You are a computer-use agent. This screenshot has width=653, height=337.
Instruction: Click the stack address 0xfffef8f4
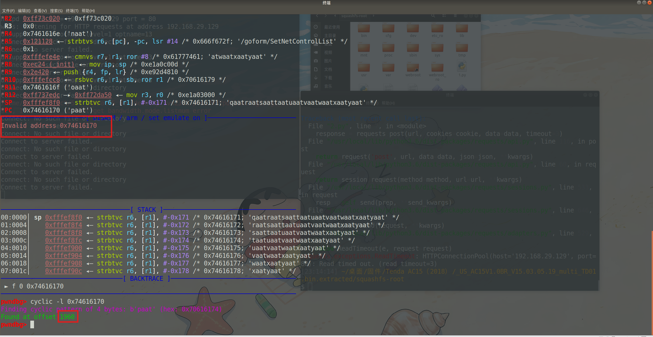tap(64, 225)
